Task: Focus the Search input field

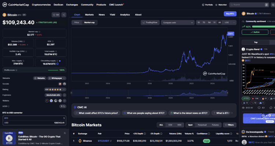Action: coord(249,5)
